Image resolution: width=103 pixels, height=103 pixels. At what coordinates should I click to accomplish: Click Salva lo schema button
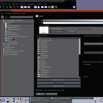coord(59,80)
